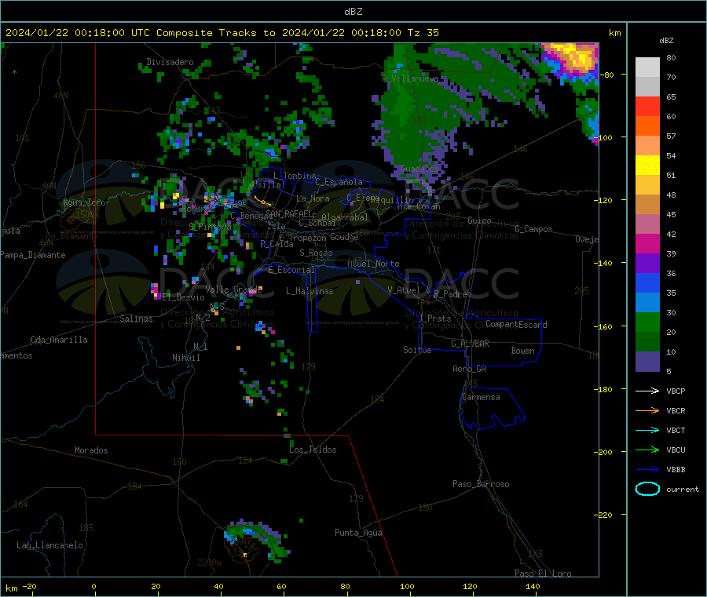Click the 60 tick on bottom km axis
Image resolution: width=707 pixels, height=597 pixels.
click(x=281, y=586)
